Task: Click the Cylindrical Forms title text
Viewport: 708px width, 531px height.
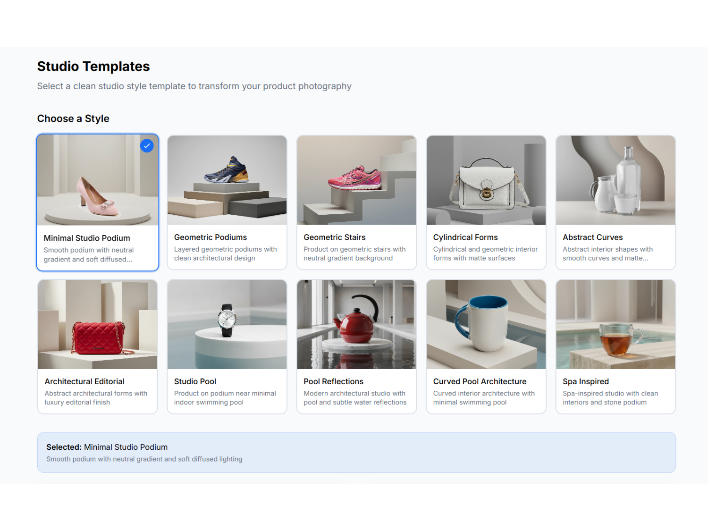Action: tap(465, 237)
